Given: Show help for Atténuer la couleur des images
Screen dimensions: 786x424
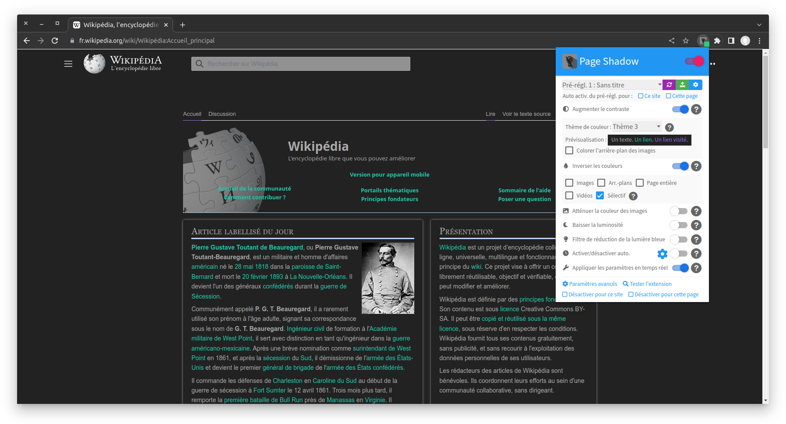Looking at the screenshot, I should 696,211.
